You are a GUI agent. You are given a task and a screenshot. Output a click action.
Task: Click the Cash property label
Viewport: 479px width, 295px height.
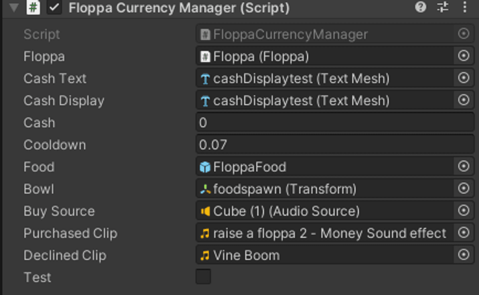pyautogui.click(x=39, y=122)
